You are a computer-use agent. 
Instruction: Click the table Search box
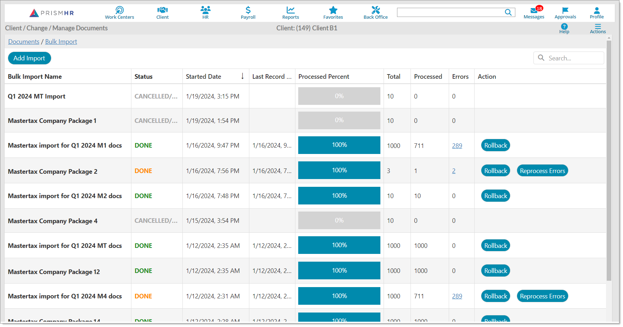coord(569,58)
